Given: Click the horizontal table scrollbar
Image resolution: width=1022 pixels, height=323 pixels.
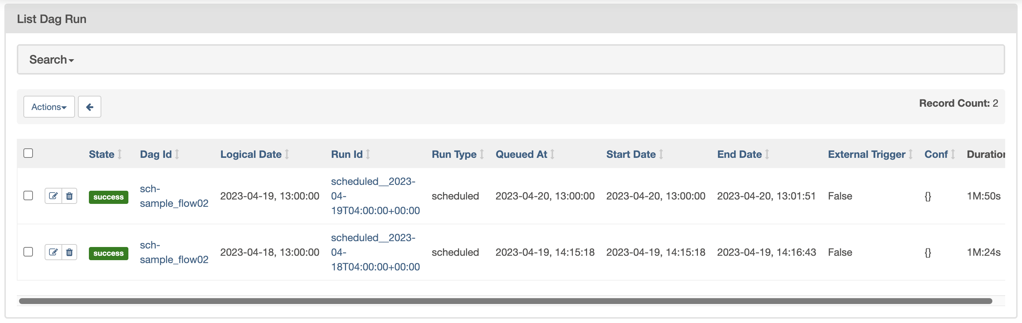Looking at the screenshot, I should [x=505, y=301].
